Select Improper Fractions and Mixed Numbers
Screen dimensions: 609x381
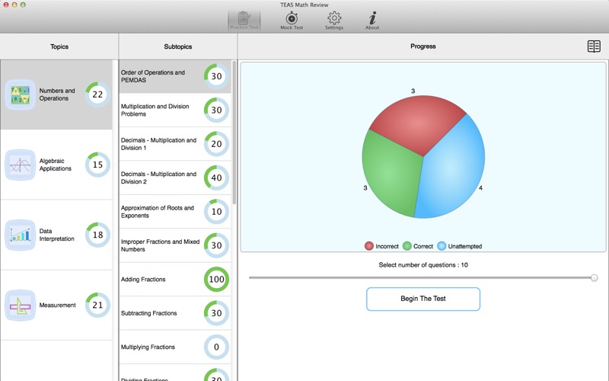[x=175, y=245]
